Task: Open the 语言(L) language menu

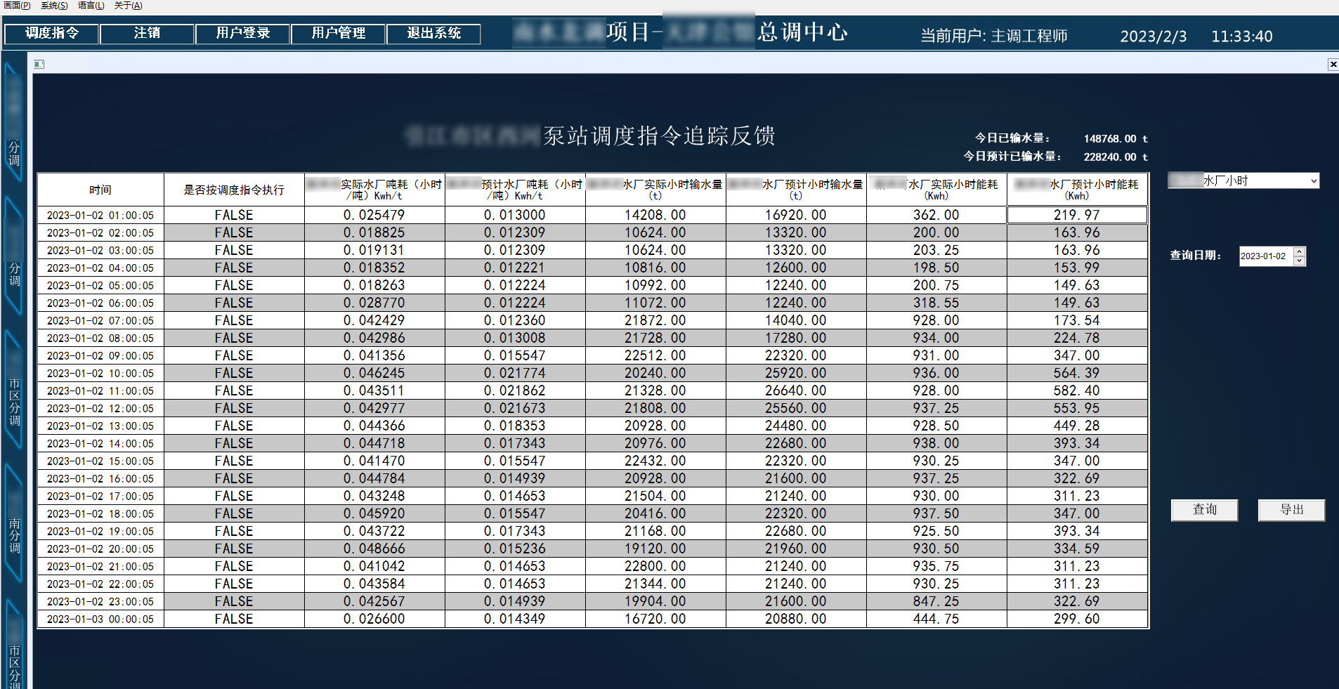Action: (x=91, y=6)
